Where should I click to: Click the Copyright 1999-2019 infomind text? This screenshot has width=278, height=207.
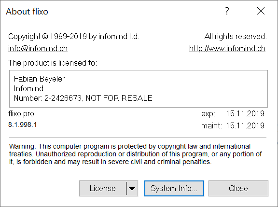coord(74,37)
